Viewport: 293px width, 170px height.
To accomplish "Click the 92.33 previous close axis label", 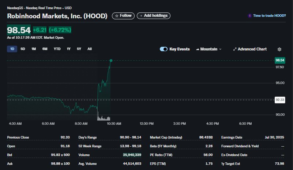I will pos(280,100).
